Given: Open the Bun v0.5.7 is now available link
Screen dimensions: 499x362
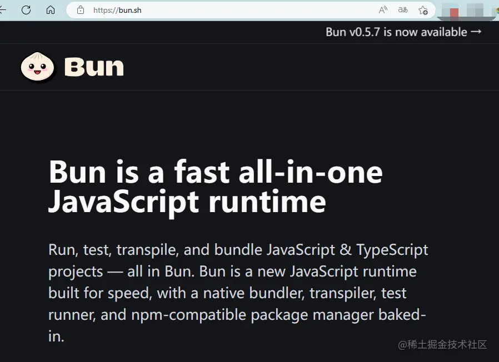Looking at the screenshot, I should [x=403, y=32].
